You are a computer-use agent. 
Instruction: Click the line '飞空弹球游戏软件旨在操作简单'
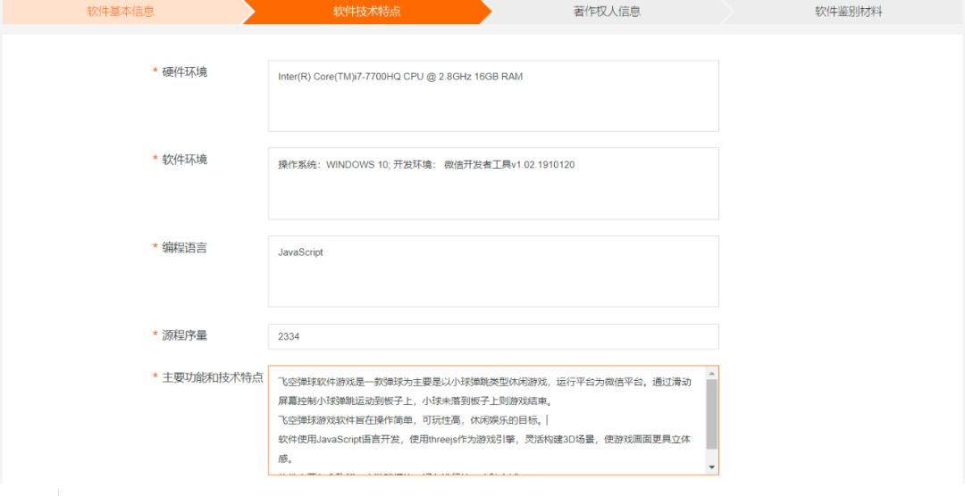tap(412, 421)
